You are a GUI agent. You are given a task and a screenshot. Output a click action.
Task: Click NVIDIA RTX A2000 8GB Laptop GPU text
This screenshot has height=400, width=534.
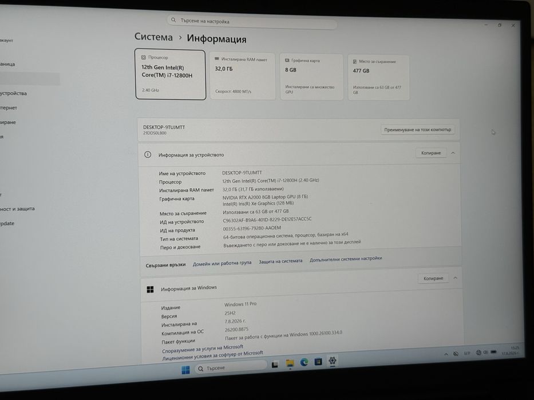pyautogui.click(x=265, y=197)
